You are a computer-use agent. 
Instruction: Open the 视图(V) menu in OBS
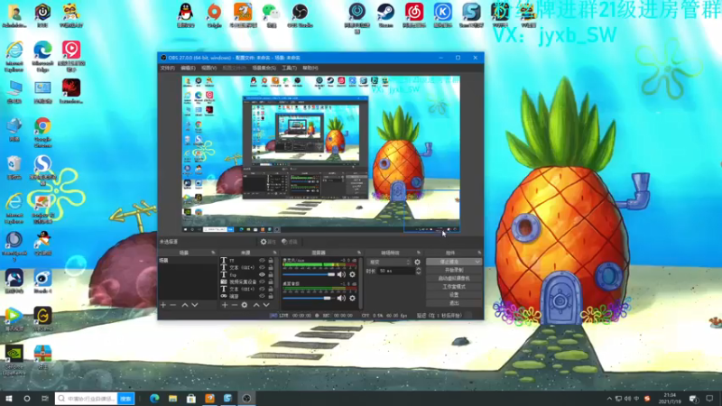click(x=208, y=68)
